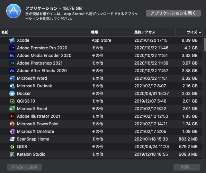Image resolution: width=206 pixels, height=173 pixels.
Task: Click Microsoft Word name text
Action: tap(32, 78)
